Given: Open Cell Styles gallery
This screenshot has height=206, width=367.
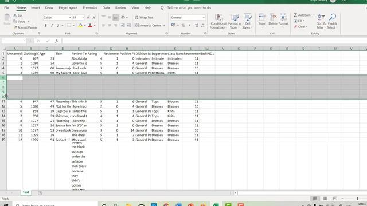Looking at the screenshot, I should pyautogui.click(x=247, y=22).
